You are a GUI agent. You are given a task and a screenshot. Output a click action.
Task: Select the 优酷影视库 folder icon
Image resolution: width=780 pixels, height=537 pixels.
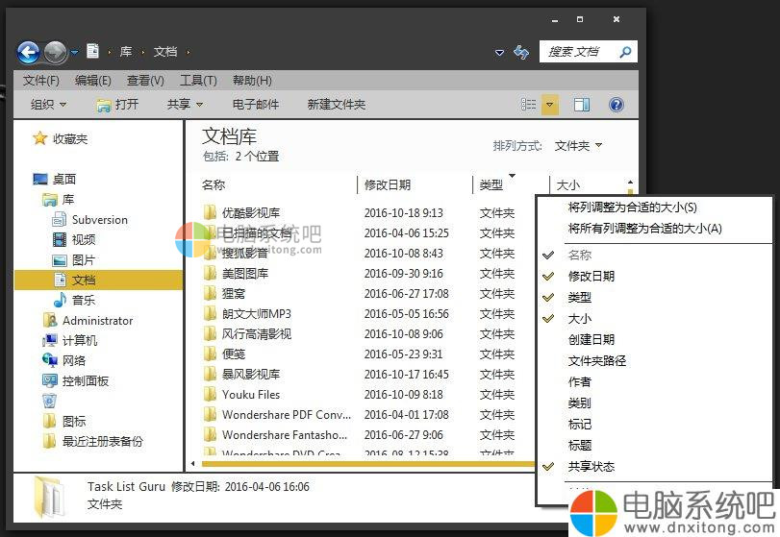(210, 212)
